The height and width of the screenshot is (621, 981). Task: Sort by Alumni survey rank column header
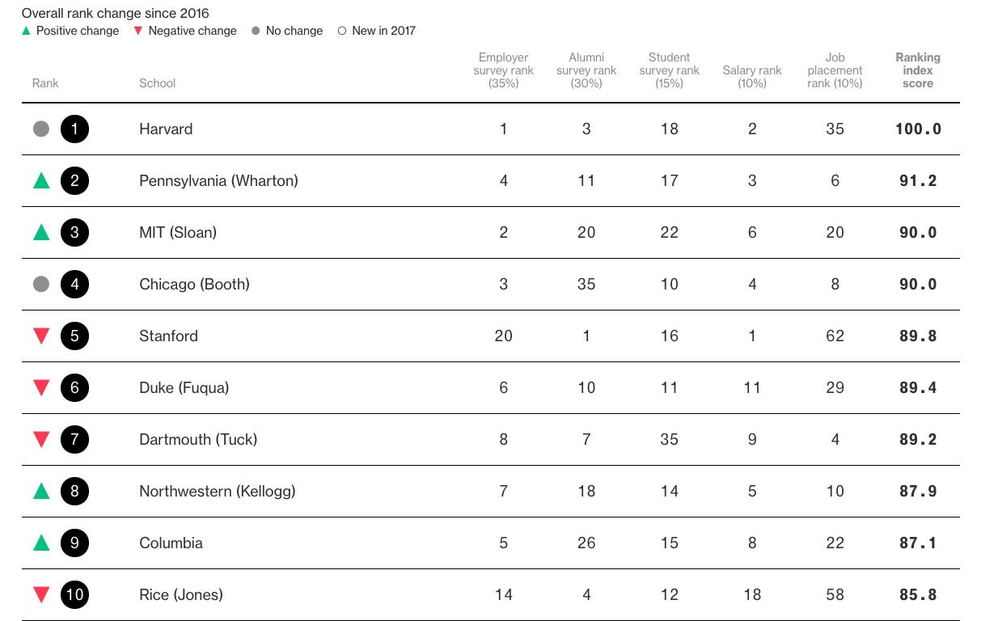586,70
